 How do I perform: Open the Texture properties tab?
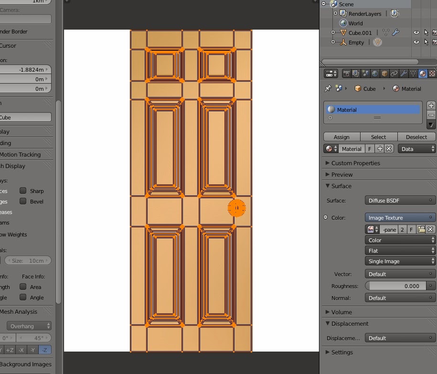[432, 74]
